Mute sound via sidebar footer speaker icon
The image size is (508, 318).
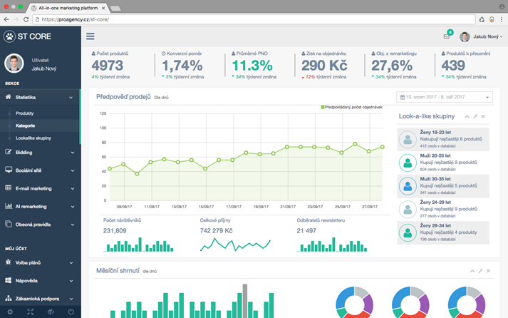tap(51, 312)
